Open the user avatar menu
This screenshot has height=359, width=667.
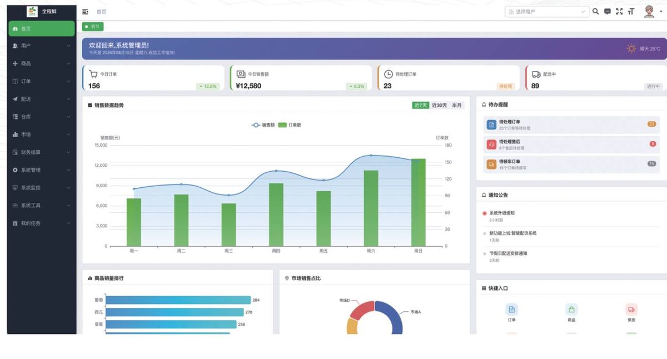(x=649, y=12)
